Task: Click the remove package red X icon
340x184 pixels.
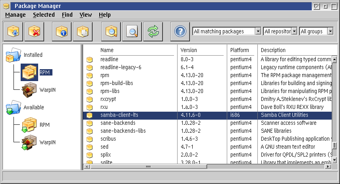Action: pos(34,31)
